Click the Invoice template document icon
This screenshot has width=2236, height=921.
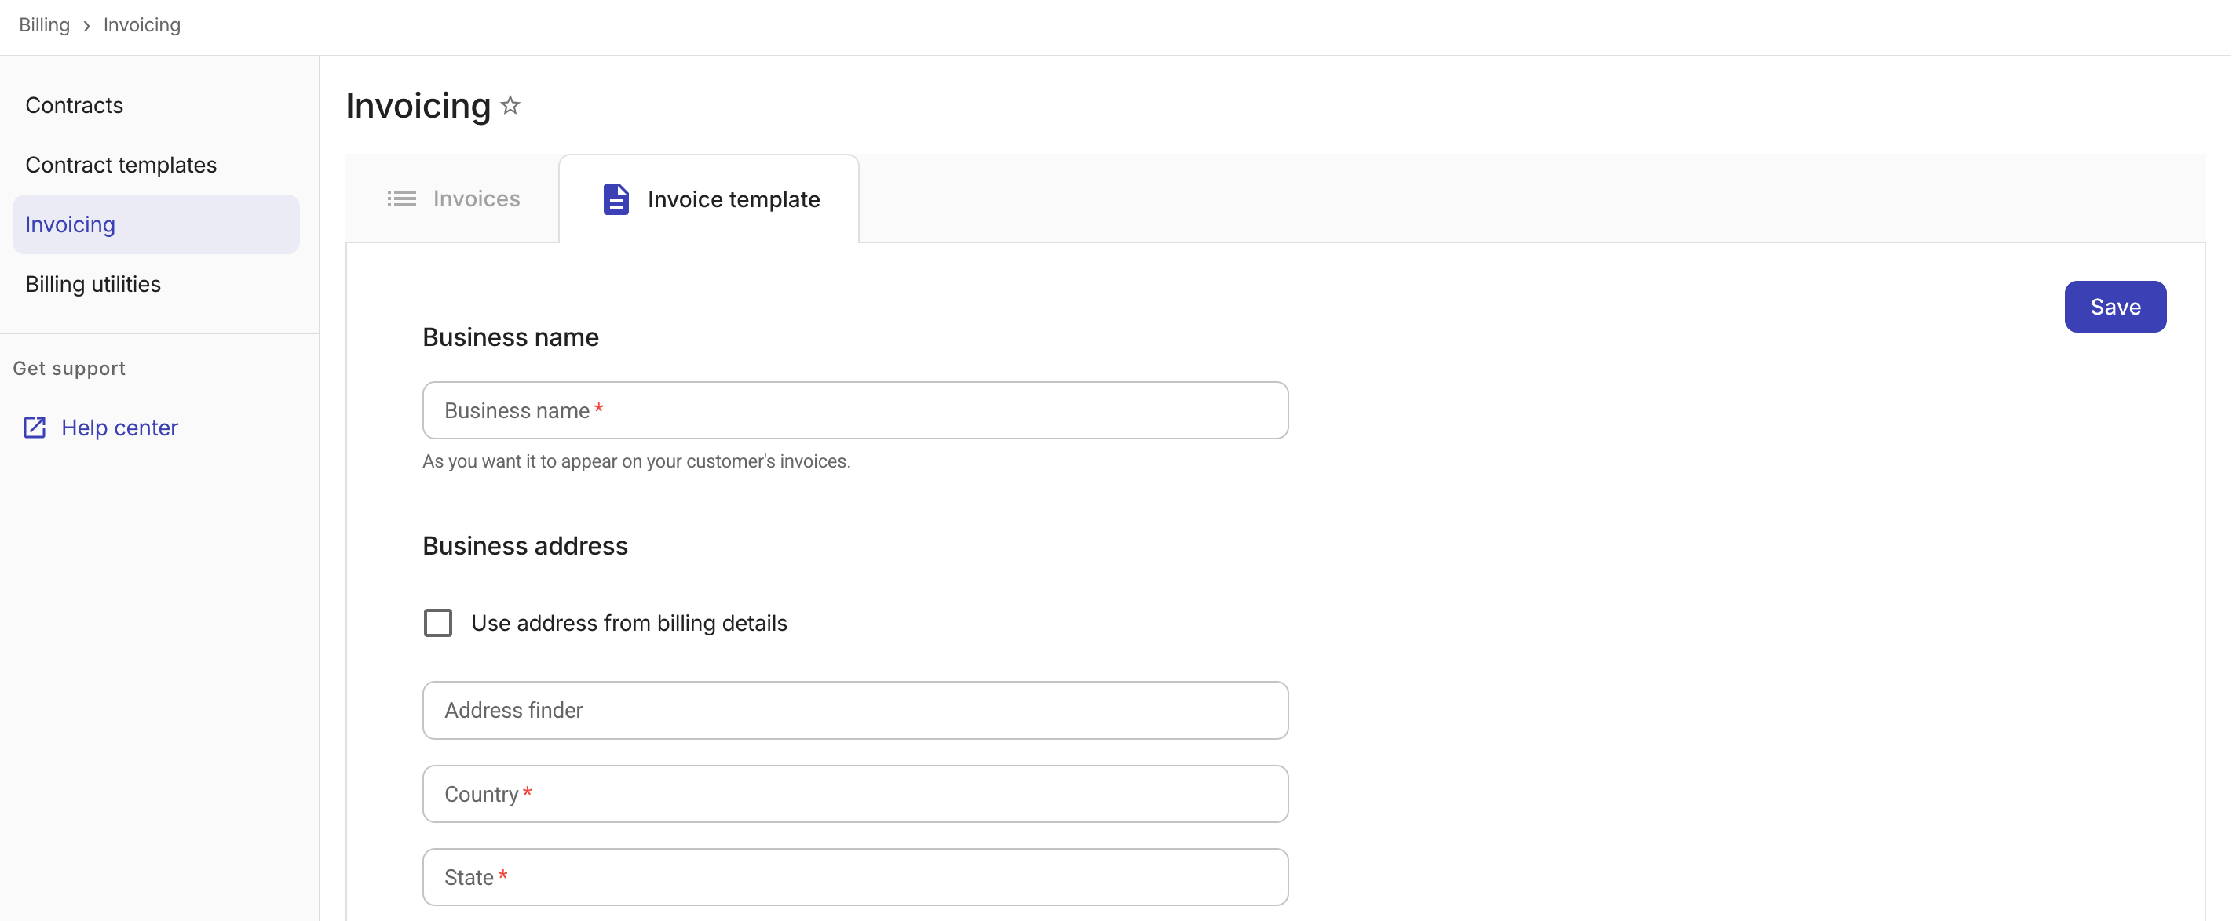click(x=616, y=199)
